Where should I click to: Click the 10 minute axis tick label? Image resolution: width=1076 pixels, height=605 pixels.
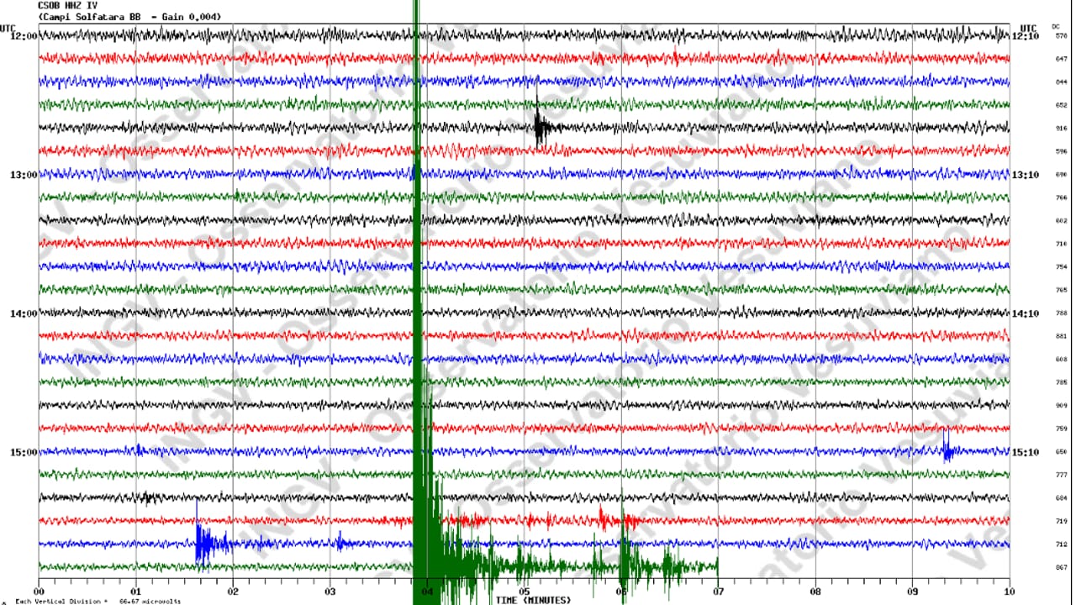(1010, 592)
